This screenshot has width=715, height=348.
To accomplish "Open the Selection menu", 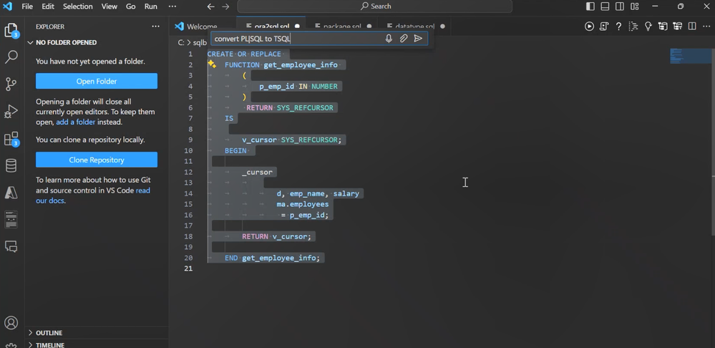I will coord(77,6).
